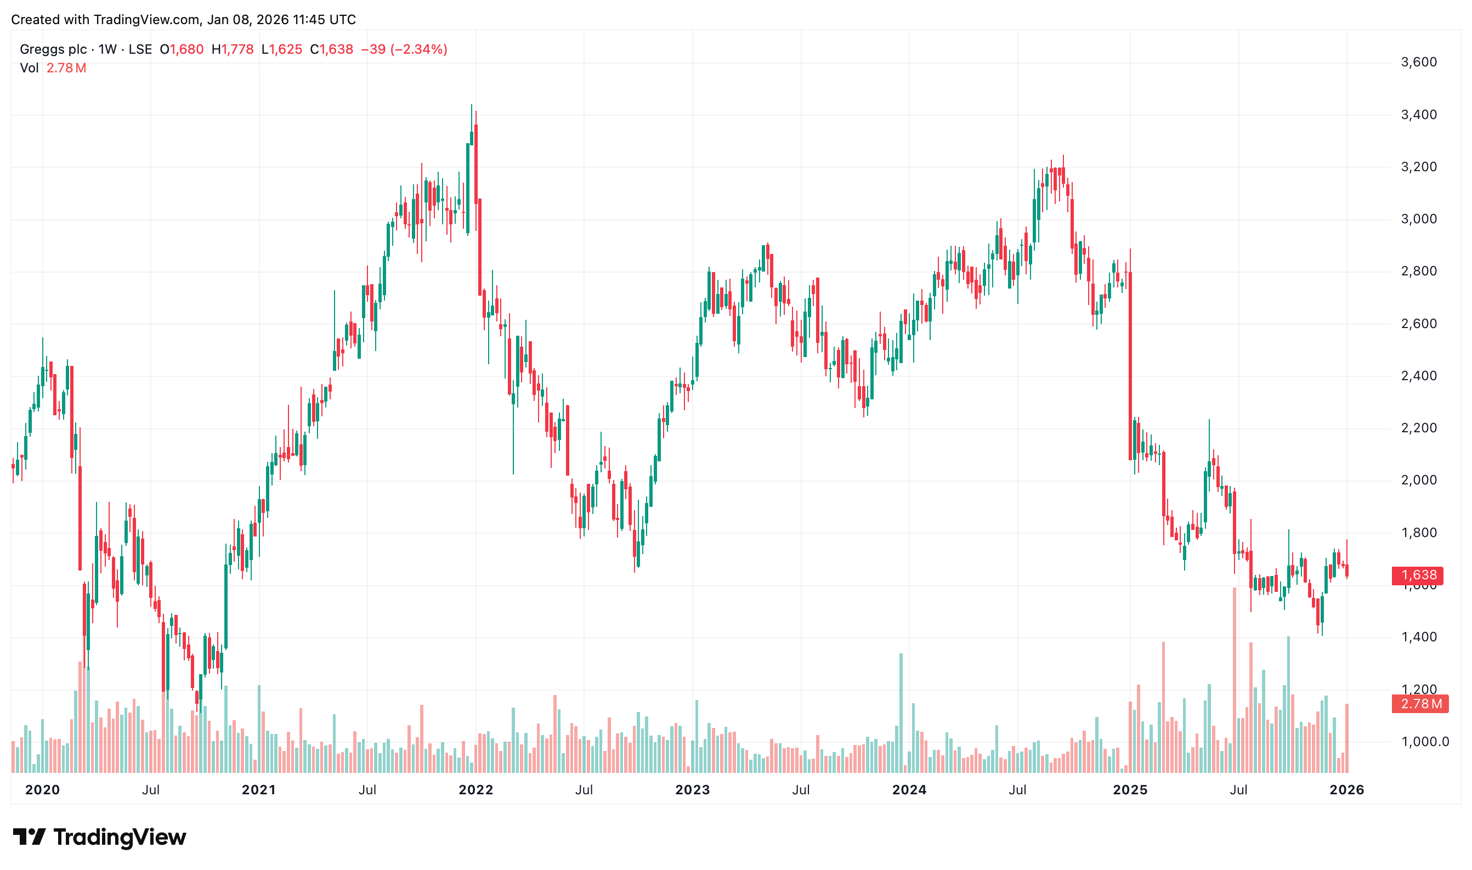The height and width of the screenshot is (870, 1472).
Task: Click the 2022 label on time axis
Action: pos(476,790)
